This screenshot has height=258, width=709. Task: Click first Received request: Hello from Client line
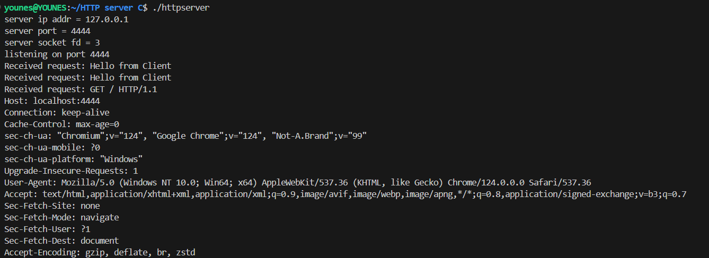tap(87, 66)
